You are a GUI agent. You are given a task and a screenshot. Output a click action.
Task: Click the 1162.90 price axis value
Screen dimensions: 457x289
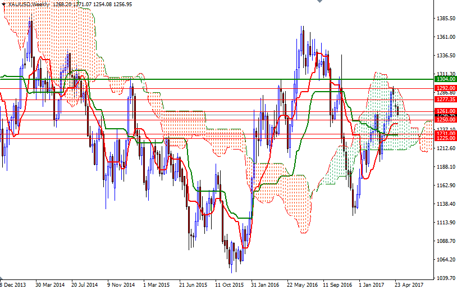(445, 186)
